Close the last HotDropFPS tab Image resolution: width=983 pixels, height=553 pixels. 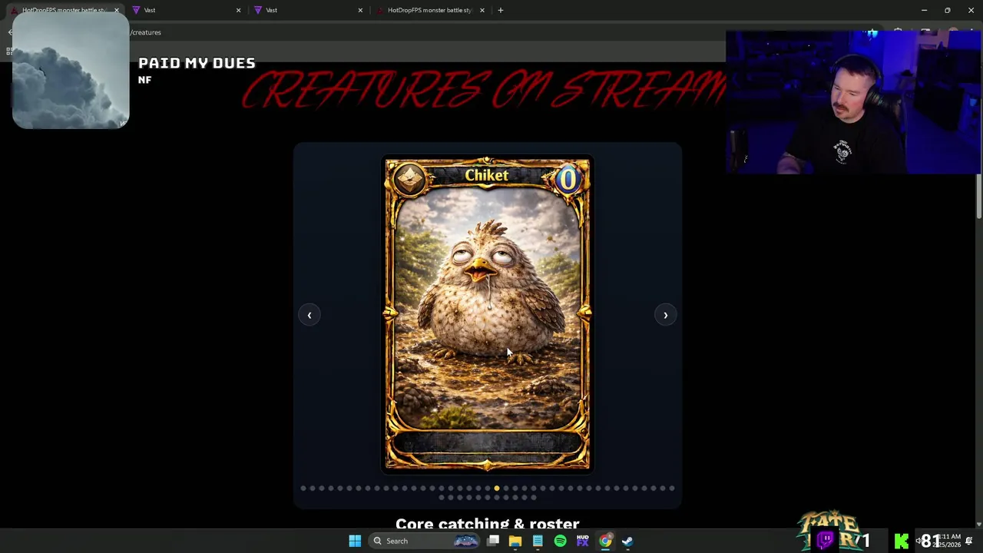482,10
